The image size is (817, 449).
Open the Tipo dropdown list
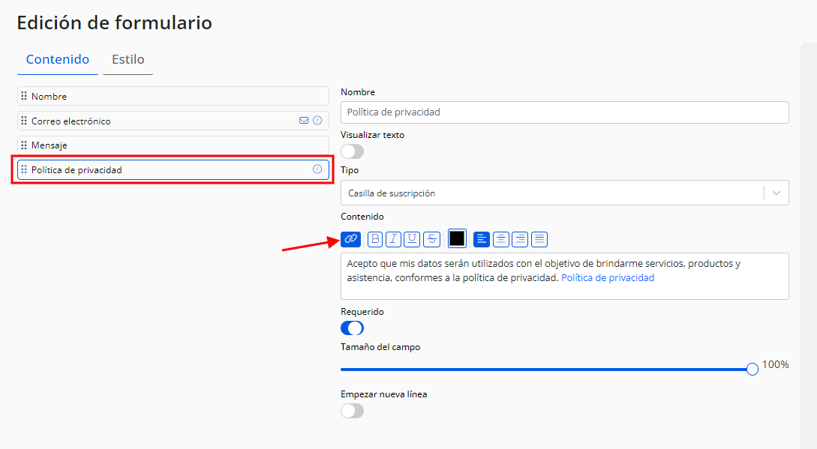click(564, 193)
